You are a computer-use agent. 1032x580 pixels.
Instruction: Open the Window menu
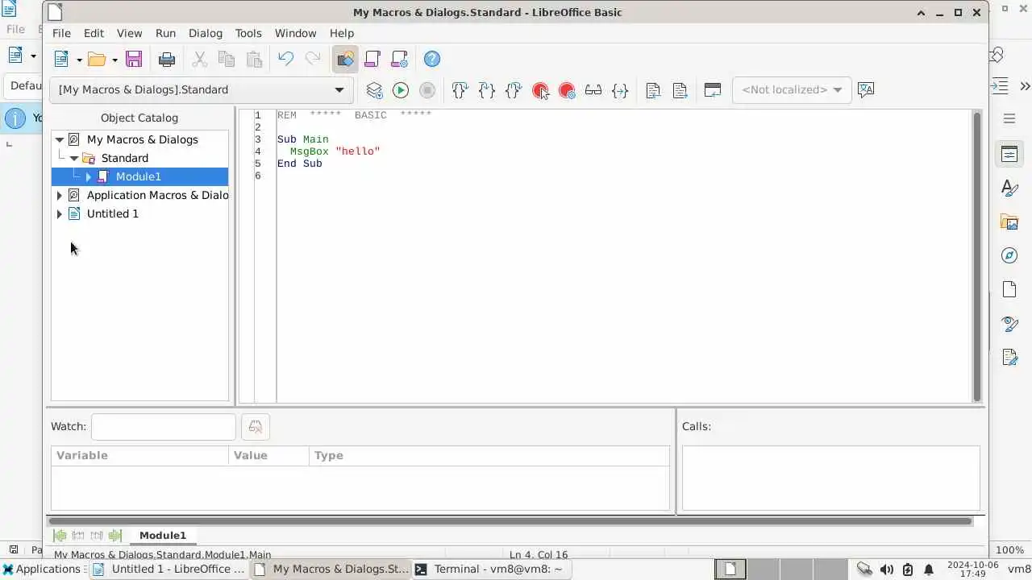pyautogui.click(x=295, y=33)
